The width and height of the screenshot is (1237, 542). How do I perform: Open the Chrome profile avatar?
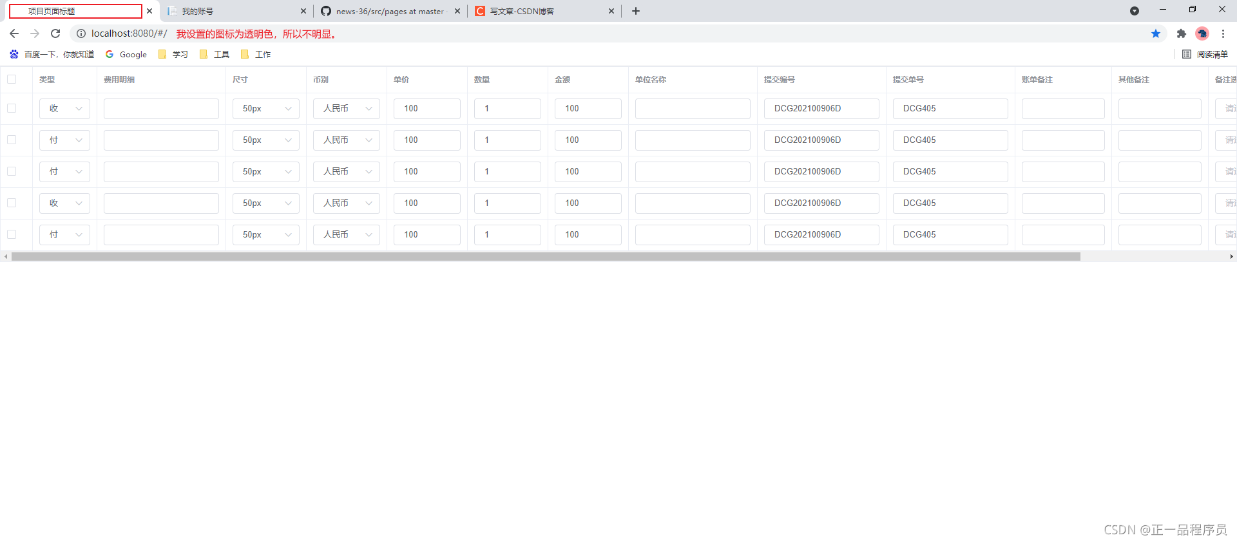[1202, 33]
